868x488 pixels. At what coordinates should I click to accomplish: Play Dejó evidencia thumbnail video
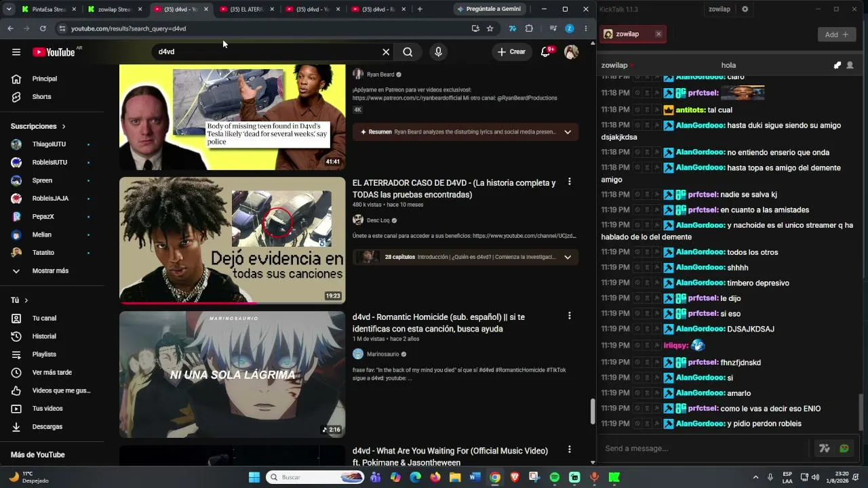[x=232, y=241]
